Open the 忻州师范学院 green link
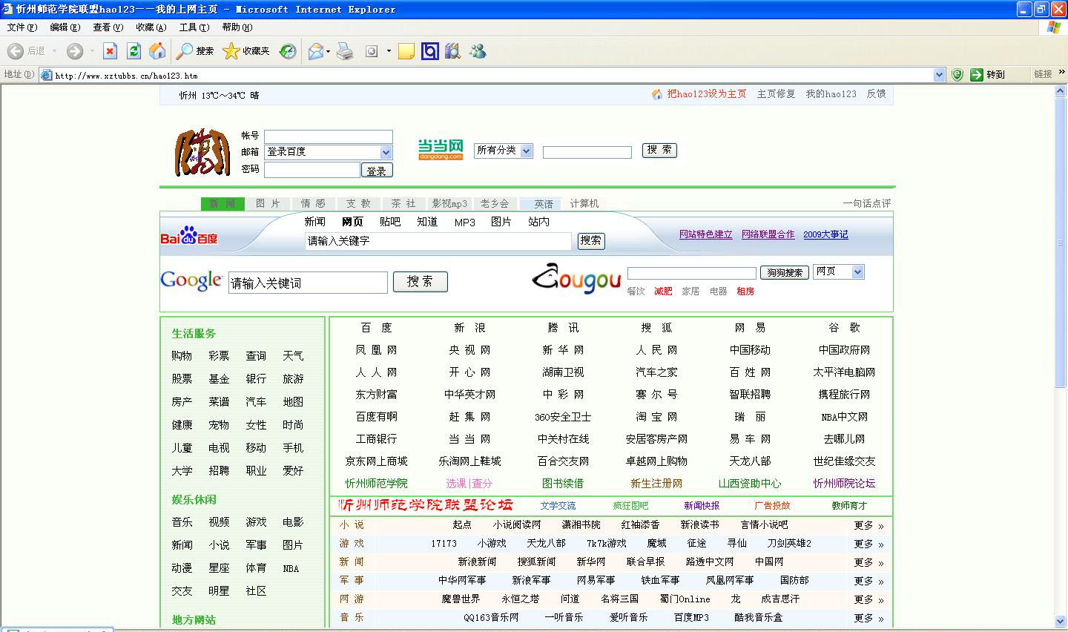 376,484
